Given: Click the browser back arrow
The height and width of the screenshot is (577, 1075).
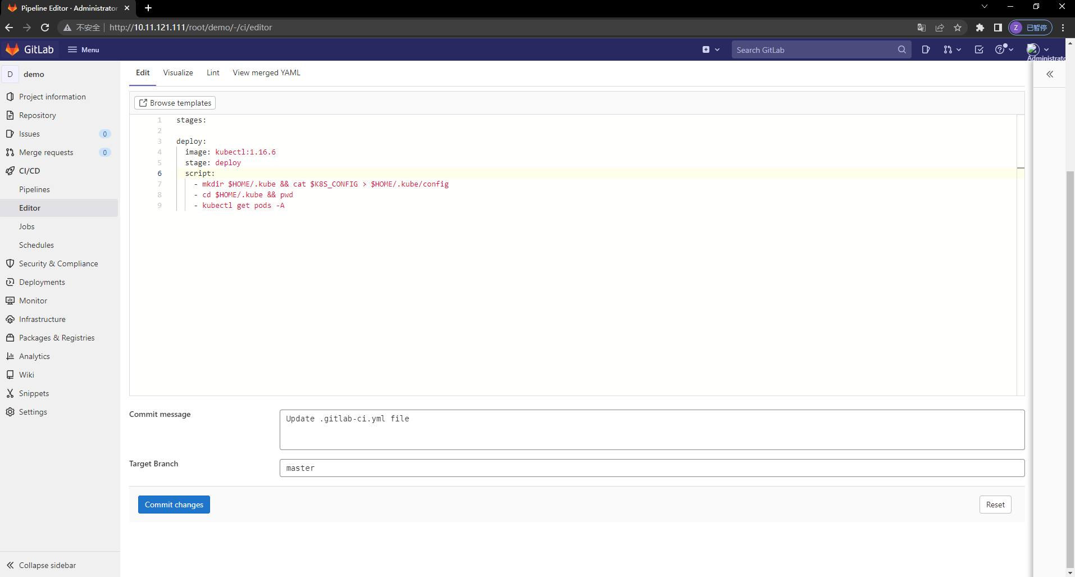Looking at the screenshot, I should [x=9, y=28].
